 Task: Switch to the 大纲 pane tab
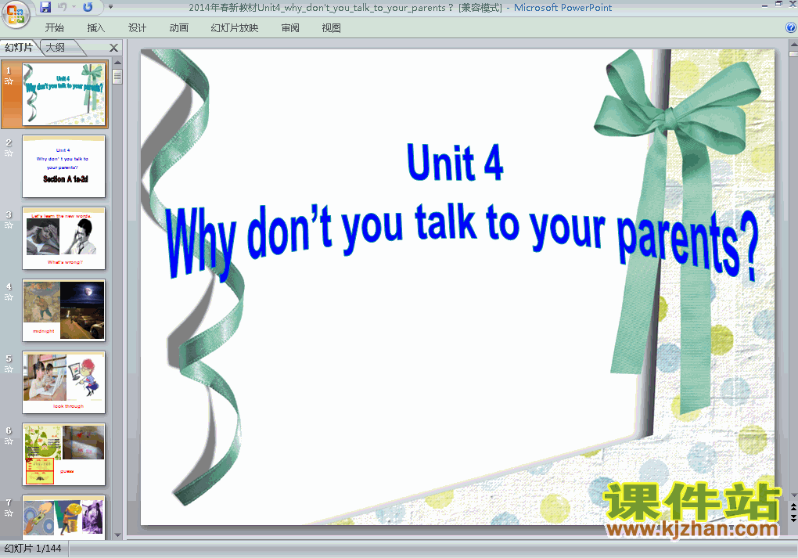tap(56, 48)
